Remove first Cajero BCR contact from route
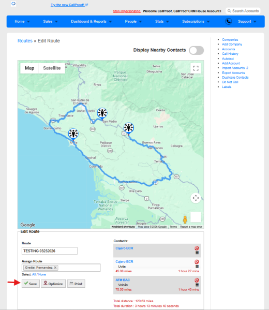Viewport: 269px width, 310px height. click(x=197, y=248)
